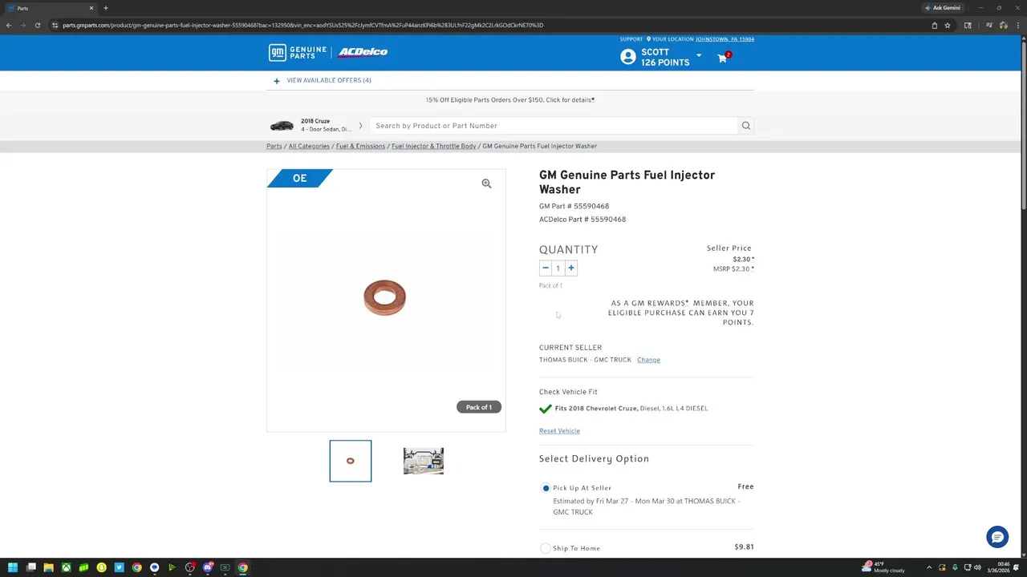
Task: Click GM Part # 55590468 text
Action: [x=574, y=207]
